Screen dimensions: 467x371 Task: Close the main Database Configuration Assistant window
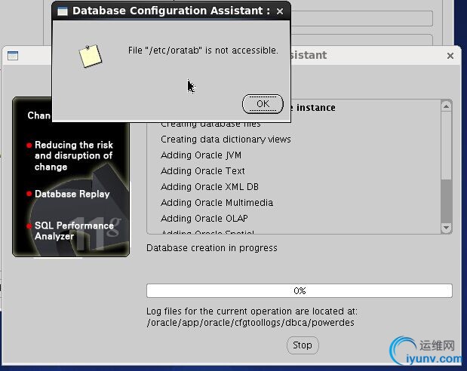pyautogui.click(x=450, y=56)
